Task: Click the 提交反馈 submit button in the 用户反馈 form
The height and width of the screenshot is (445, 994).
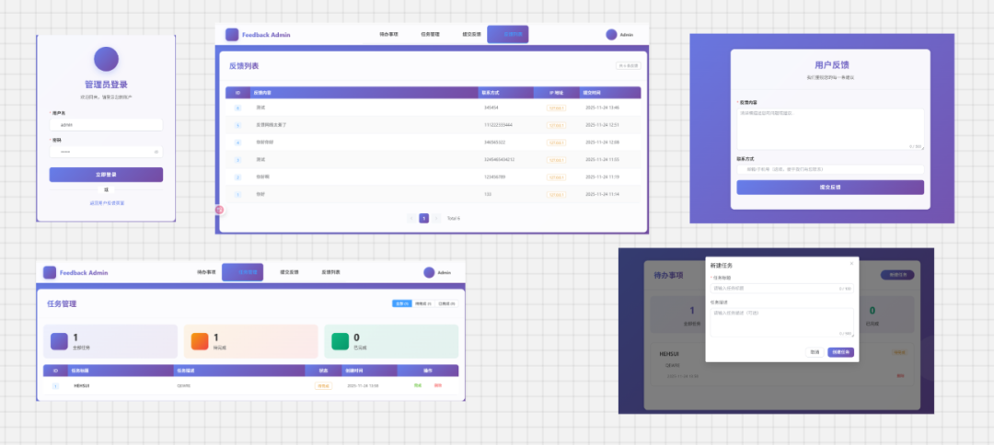Action: pos(830,188)
